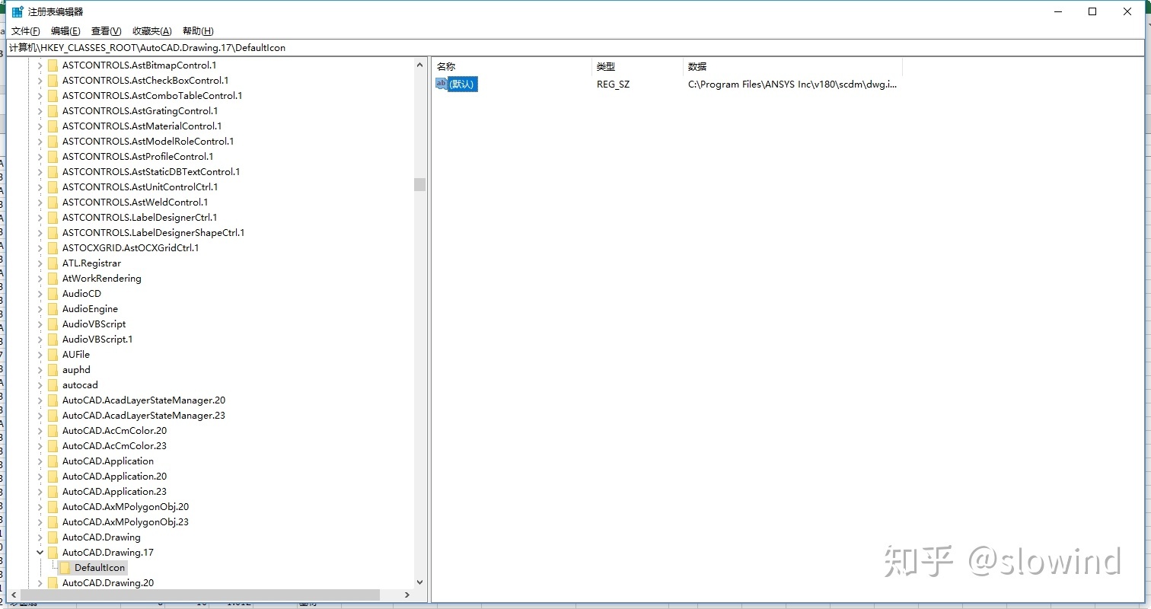Viewport: 1151px width, 609px height.
Task: Click the registry path address bar
Action: tap(575, 47)
